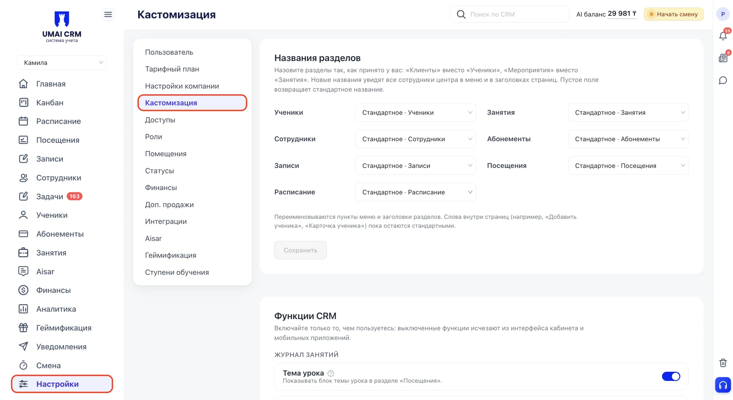Open the chat bubble icon
Screen dimensions: 733x400
tap(723, 81)
